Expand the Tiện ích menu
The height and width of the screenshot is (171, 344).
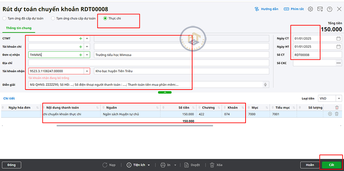click(x=139, y=165)
